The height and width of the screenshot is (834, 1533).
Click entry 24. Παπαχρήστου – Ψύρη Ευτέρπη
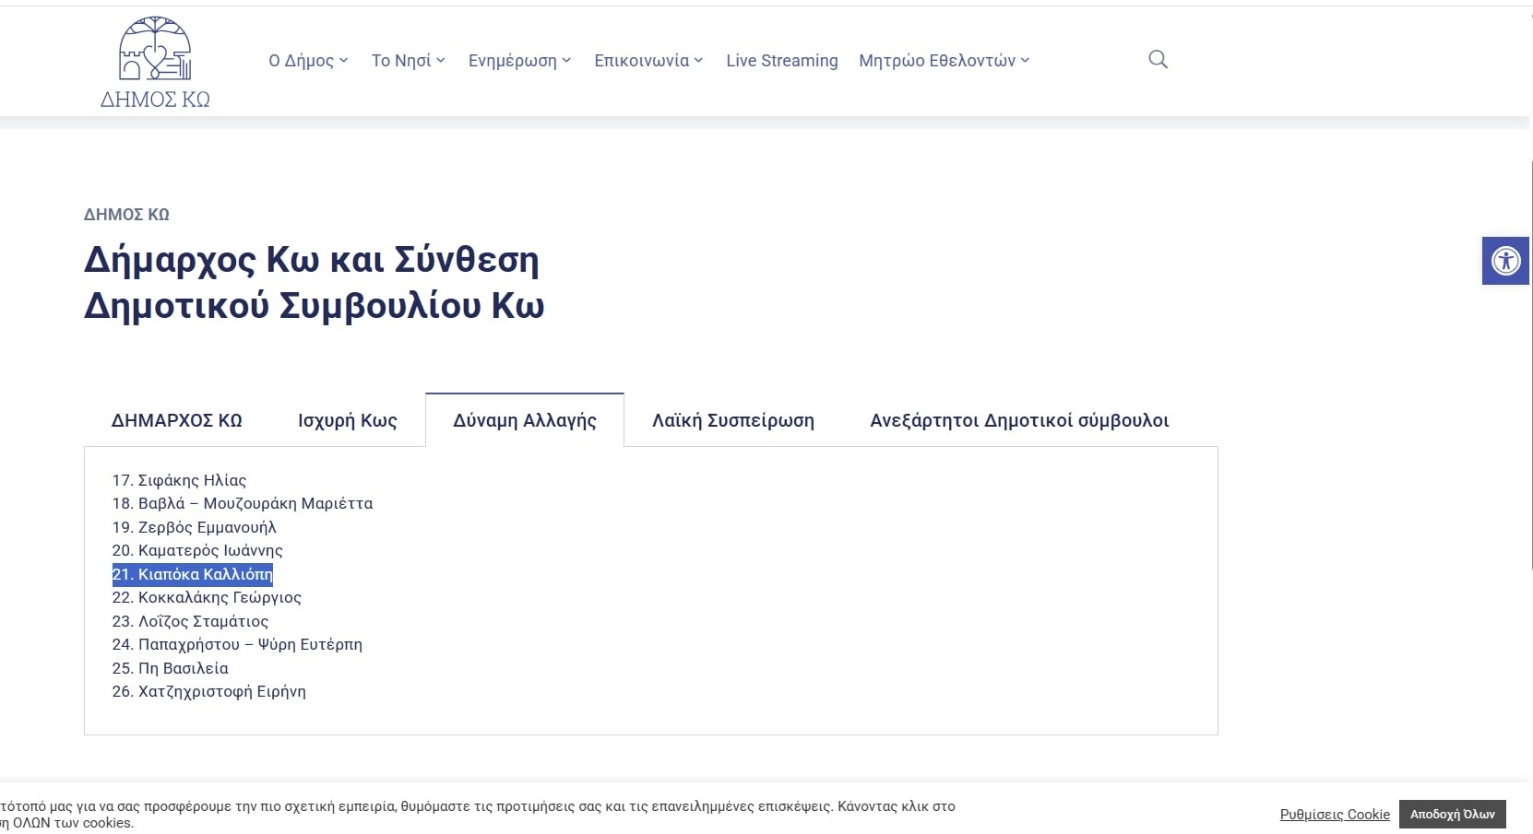[237, 644]
